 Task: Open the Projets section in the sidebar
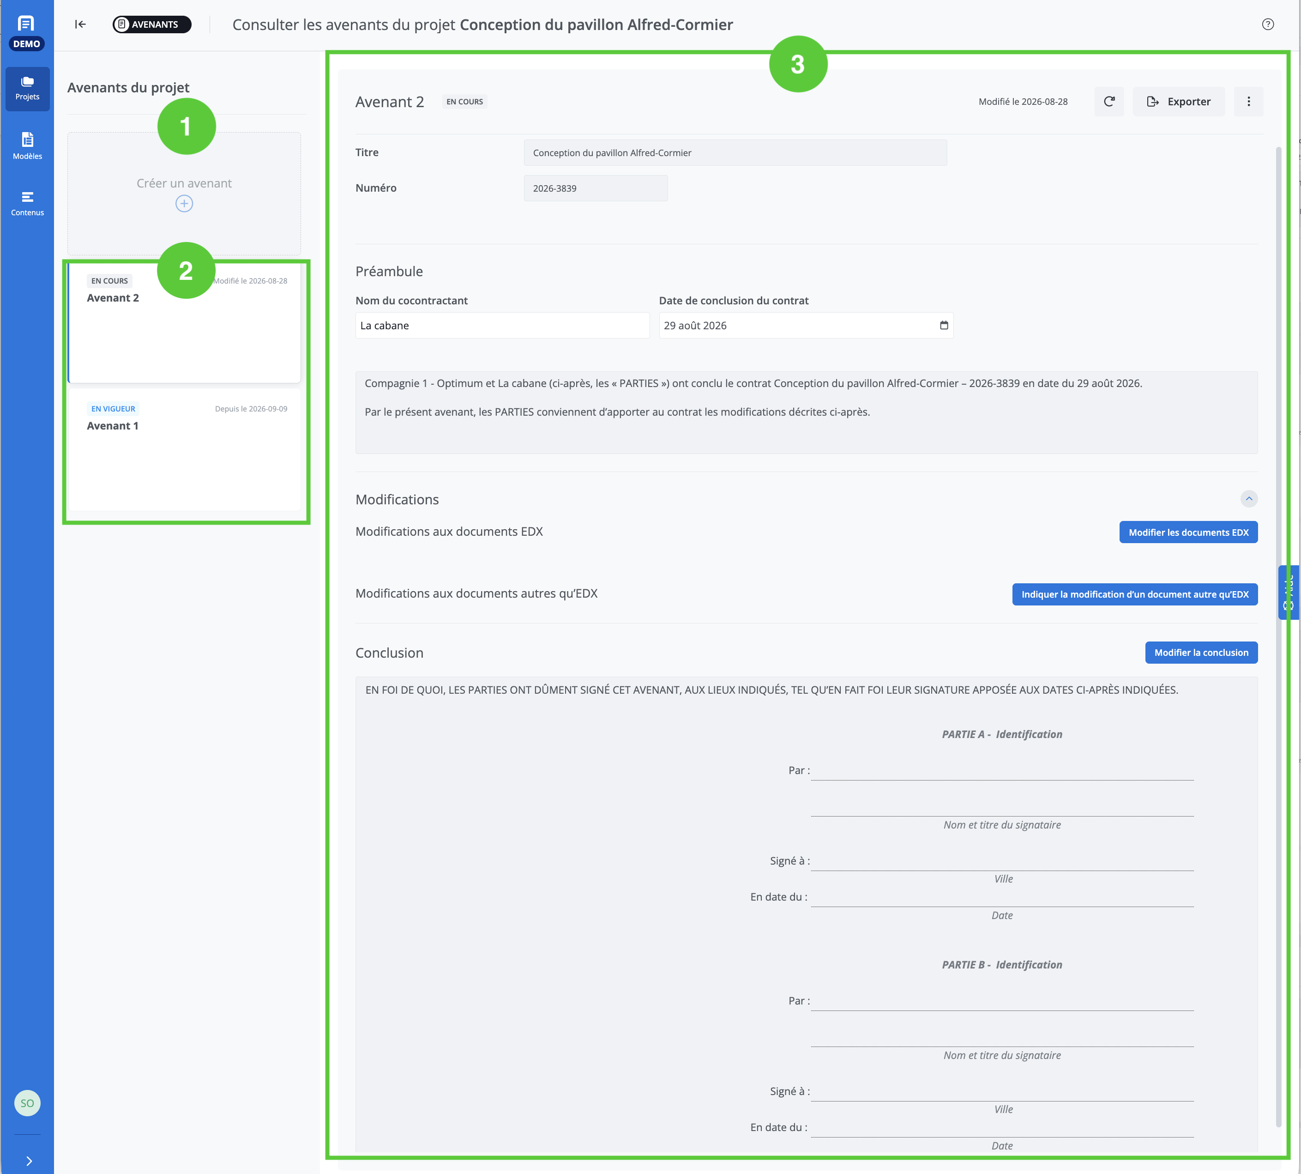point(27,89)
